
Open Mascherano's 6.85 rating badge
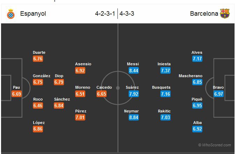[197, 82]
